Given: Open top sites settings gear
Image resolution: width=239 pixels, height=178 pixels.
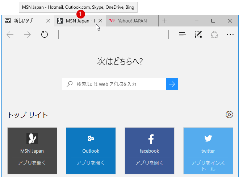Looking at the screenshot, I should [x=229, y=115].
